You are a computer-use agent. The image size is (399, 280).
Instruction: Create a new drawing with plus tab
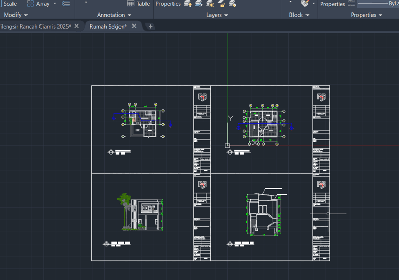click(150, 26)
